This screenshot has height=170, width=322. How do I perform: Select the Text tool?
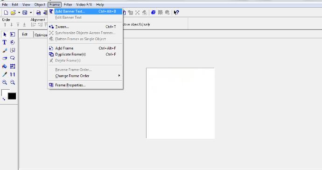(x=4, y=42)
